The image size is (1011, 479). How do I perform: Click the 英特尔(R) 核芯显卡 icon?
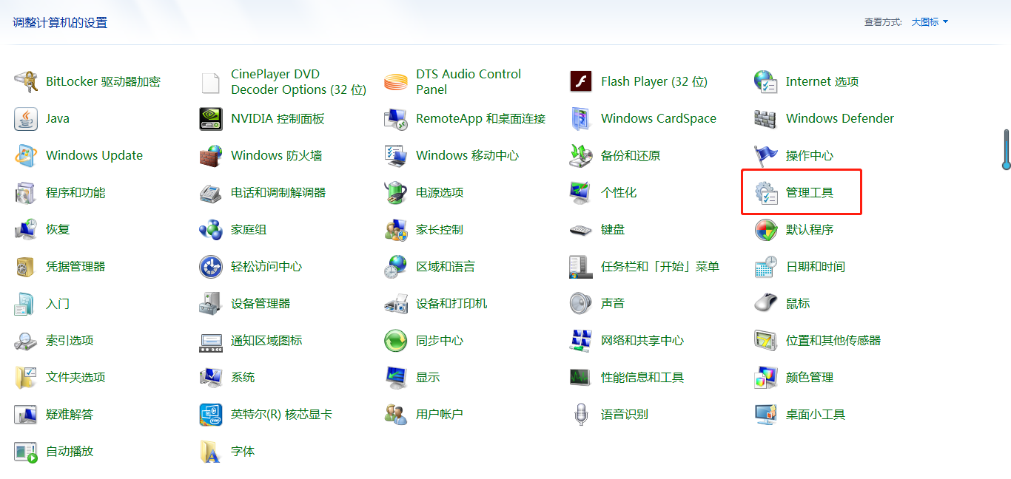[211, 414]
